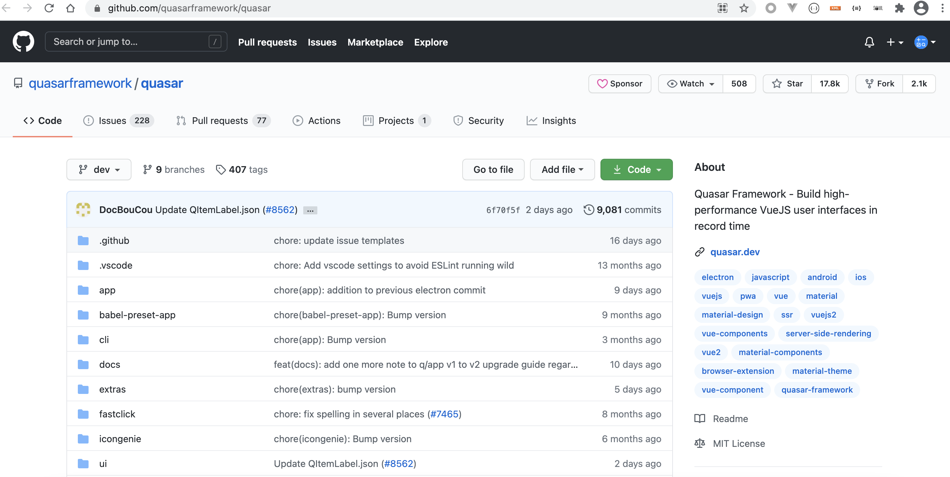Click DocBouCou's avatar on the commit
Viewport: 950px width, 477px height.
83,210
